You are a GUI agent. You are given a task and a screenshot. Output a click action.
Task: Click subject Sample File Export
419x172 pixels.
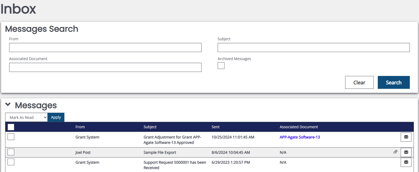[160, 152]
